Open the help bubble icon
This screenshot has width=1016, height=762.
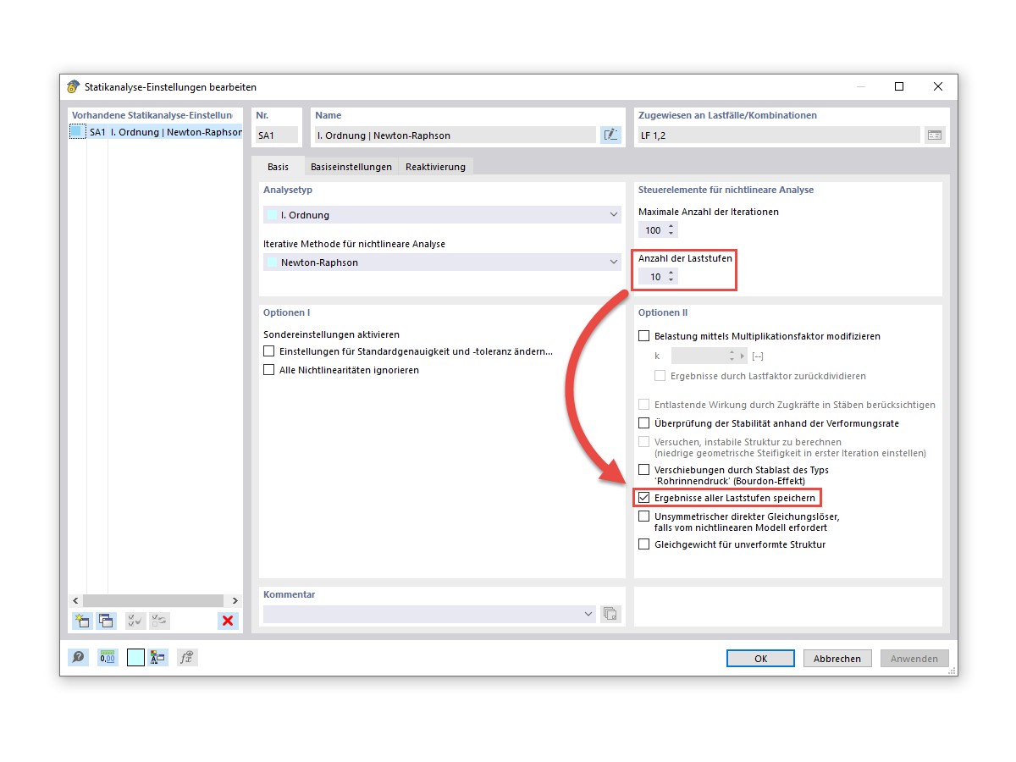[78, 657]
